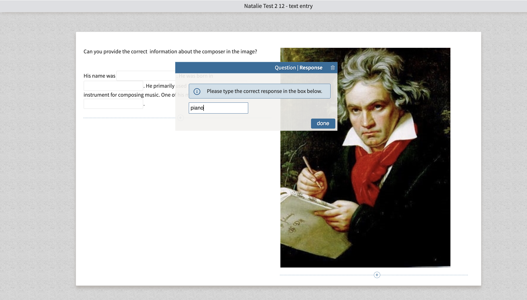Viewport: 527px width, 300px height.
Task: Click the last empty blank in the passage
Action: tap(113, 104)
